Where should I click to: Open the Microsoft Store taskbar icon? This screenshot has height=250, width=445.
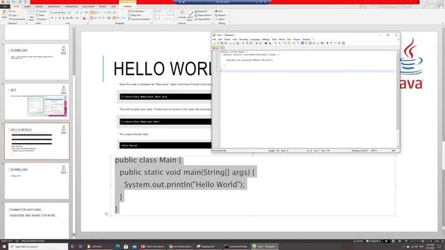click(126, 247)
